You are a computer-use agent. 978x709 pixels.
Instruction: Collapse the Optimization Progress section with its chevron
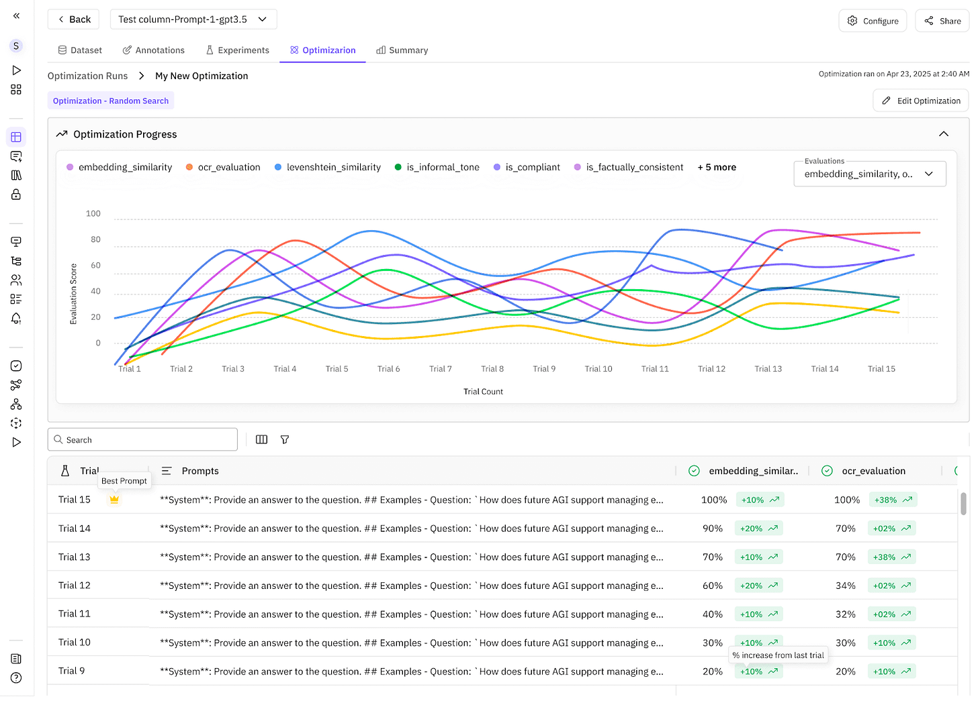[x=944, y=133]
